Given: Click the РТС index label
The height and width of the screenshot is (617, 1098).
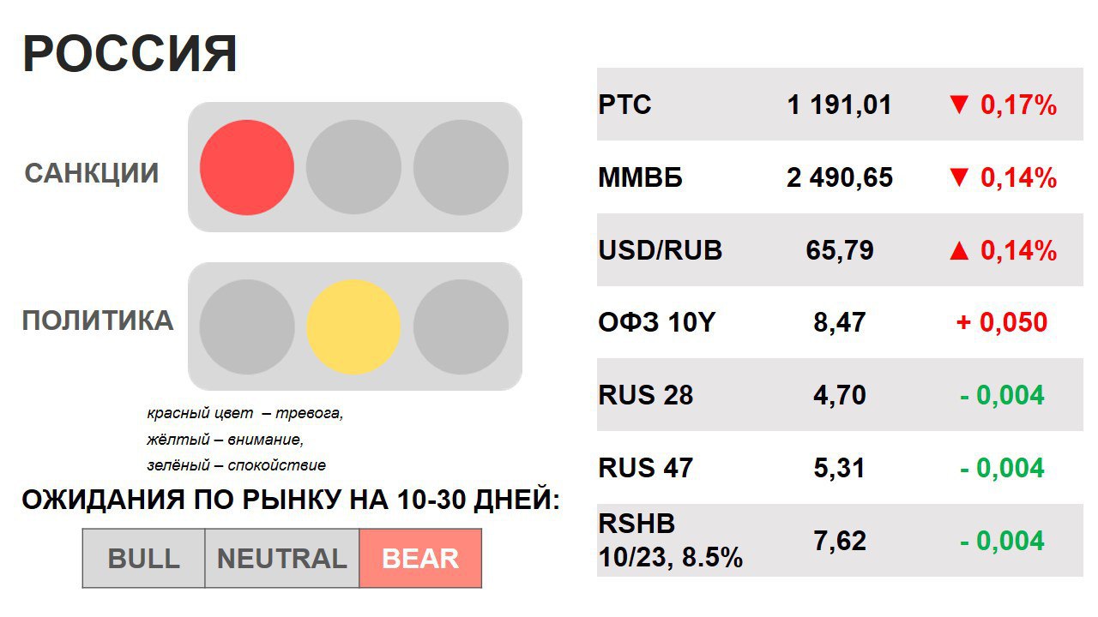Looking at the screenshot, I should tap(625, 105).
